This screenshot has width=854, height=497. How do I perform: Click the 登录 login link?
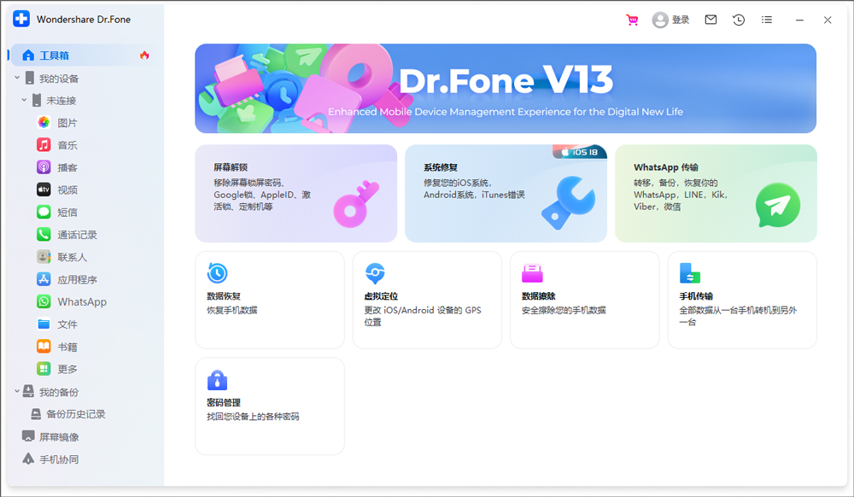679,19
